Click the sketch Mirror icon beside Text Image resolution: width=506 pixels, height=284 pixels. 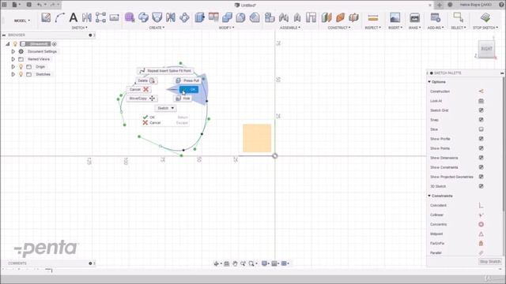tap(87, 17)
